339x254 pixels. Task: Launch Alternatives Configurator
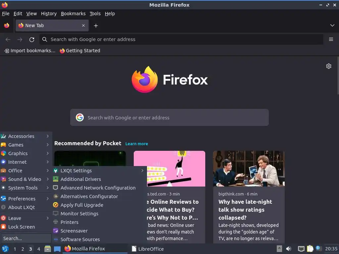pyautogui.click(x=99, y=196)
